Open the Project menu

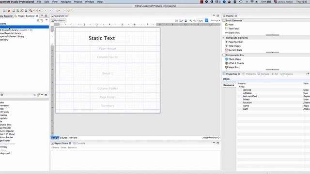pos(78,2)
